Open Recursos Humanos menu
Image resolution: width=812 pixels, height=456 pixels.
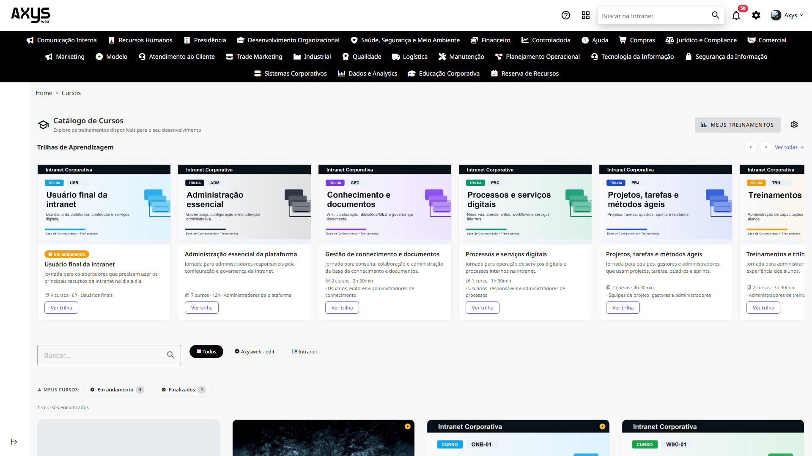(140, 40)
